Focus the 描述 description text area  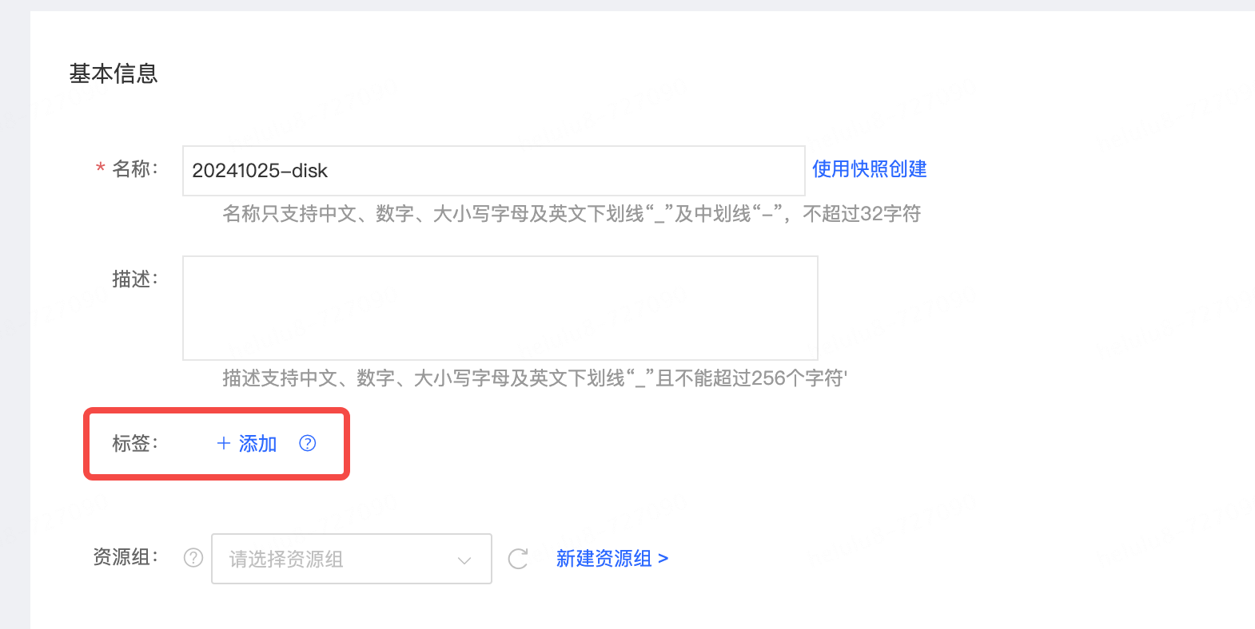[500, 308]
